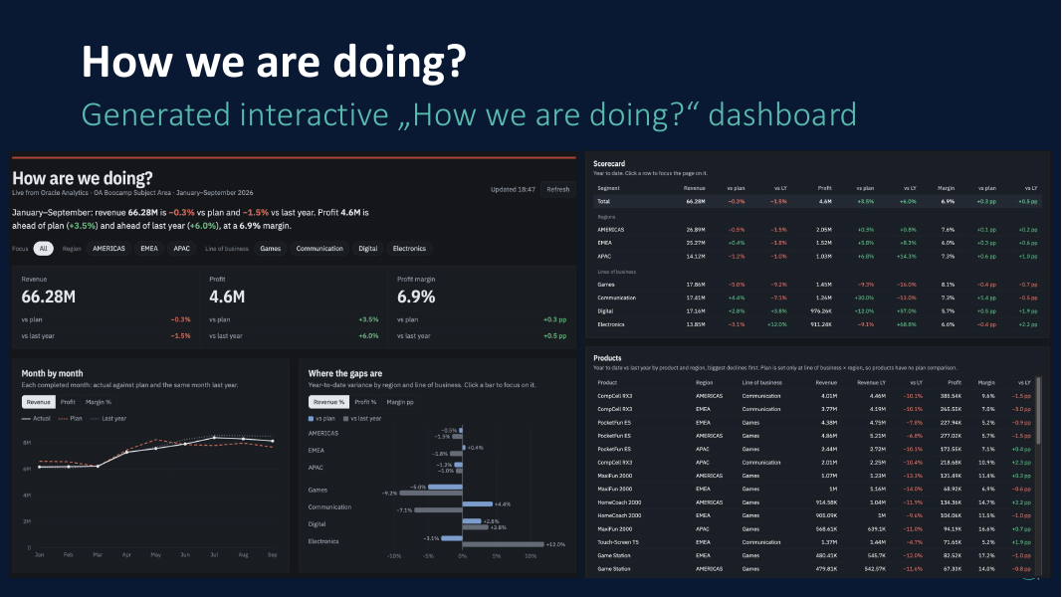Click the Sep label on month axis
Screen dimensions: 1062x597
click(x=273, y=555)
